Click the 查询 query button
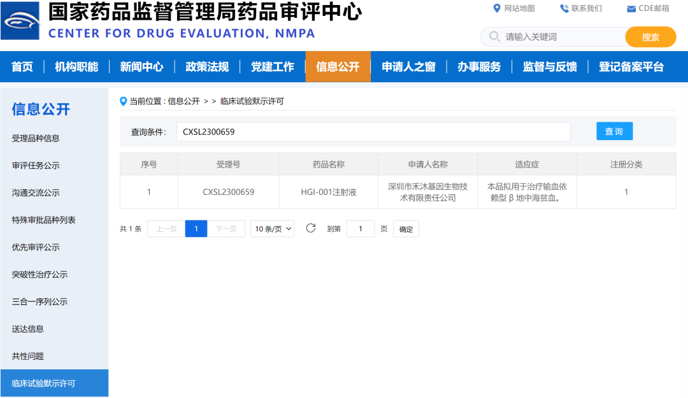This screenshot has height=398, width=688. tap(614, 131)
